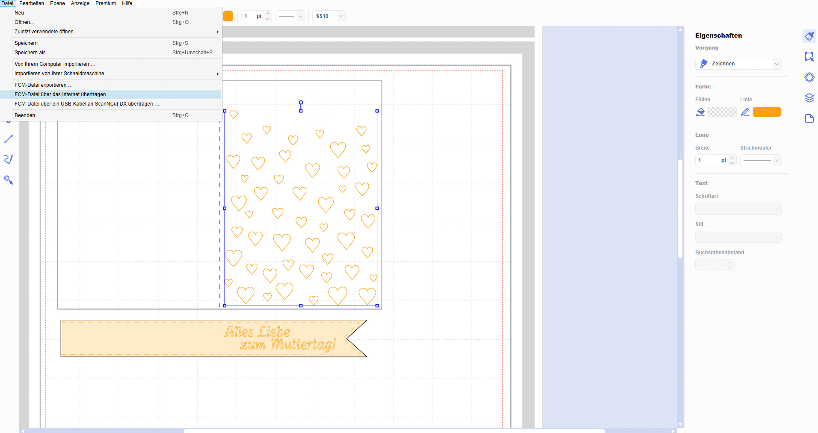Click the Linie pencil icon under Farbe
The image size is (818, 433).
point(745,112)
